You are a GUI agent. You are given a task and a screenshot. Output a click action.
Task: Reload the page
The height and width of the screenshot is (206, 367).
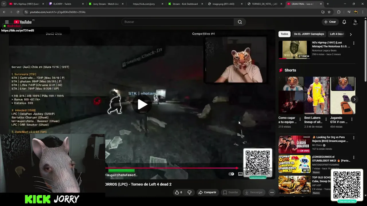pos(18,12)
